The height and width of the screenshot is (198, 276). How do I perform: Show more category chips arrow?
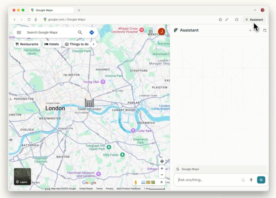tap(93, 44)
